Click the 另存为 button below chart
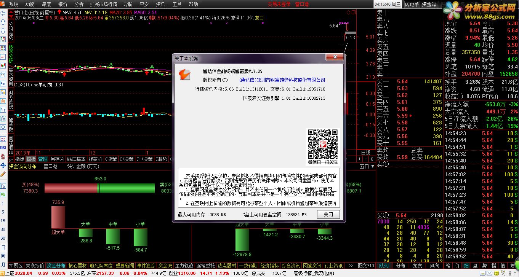The width and height of the screenshot is (519, 277). pos(57,159)
